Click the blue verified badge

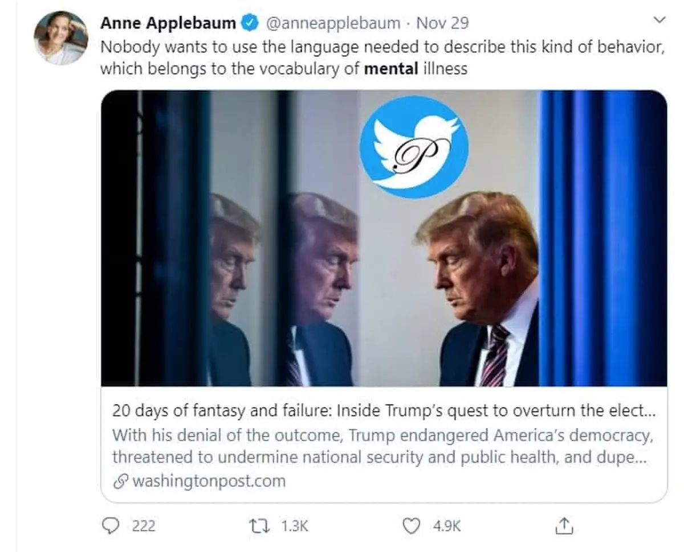click(x=249, y=23)
